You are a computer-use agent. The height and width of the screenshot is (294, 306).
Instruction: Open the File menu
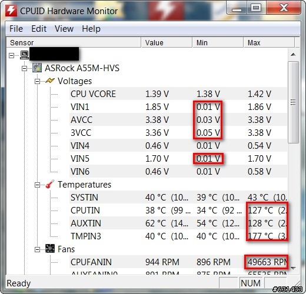(16, 29)
